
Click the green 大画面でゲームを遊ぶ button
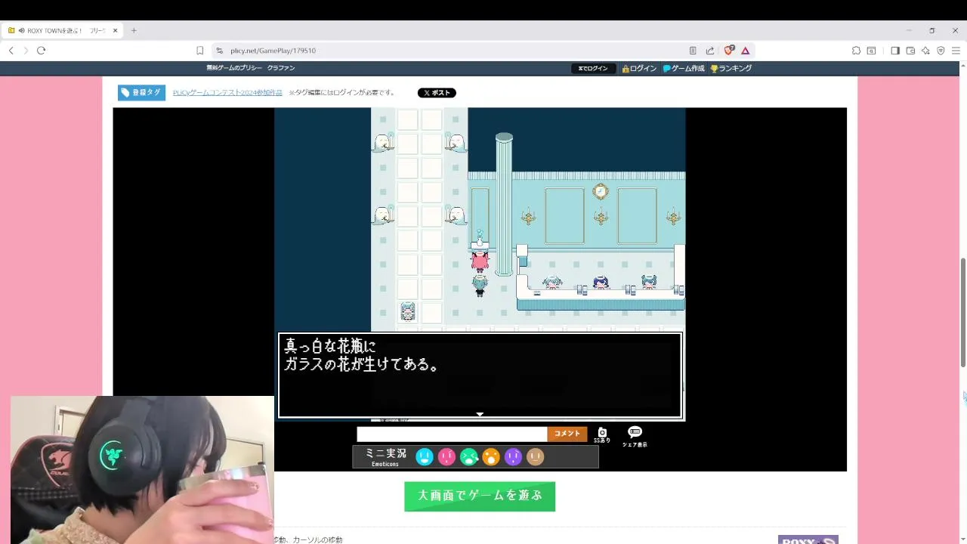pyautogui.click(x=480, y=496)
